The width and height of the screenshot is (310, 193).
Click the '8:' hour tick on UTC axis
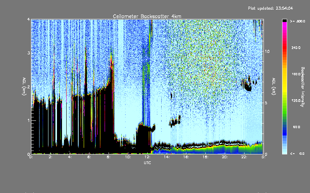108,157
